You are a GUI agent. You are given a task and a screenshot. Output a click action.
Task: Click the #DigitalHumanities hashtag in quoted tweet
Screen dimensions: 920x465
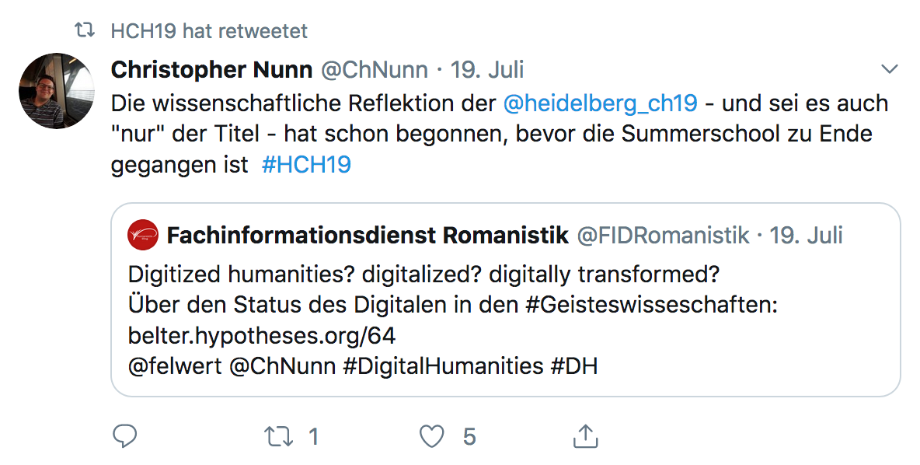(443, 365)
